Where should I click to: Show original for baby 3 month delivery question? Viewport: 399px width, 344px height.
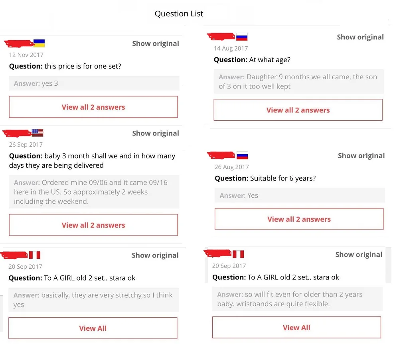click(156, 133)
